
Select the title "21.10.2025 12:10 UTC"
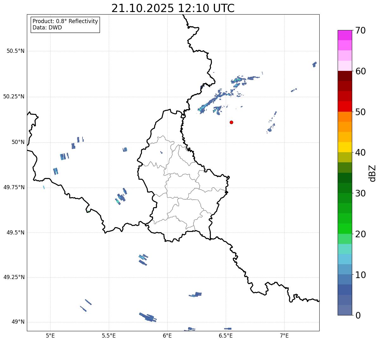pos(173,8)
